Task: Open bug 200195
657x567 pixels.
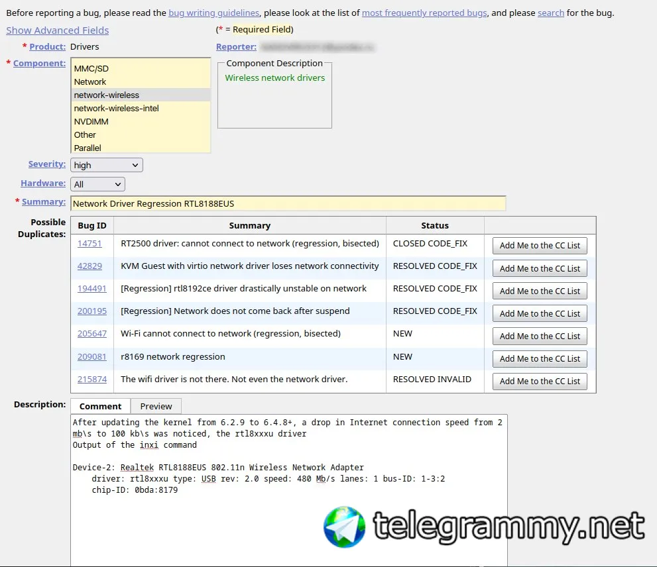Action: [x=91, y=311]
